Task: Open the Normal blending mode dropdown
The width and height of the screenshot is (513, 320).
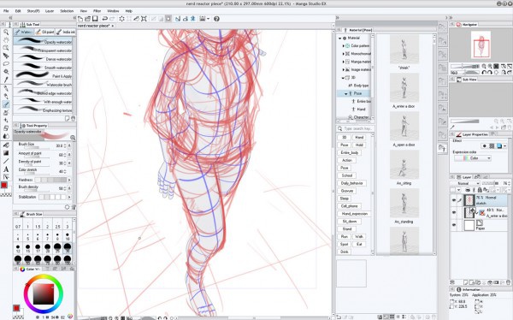Action: [x=465, y=183]
